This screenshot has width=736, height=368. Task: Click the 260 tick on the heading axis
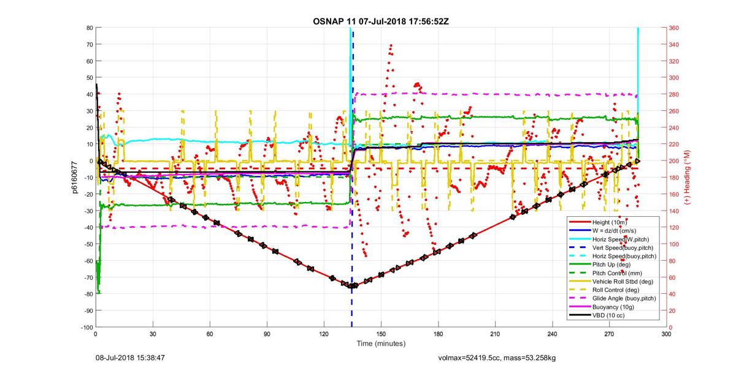(675, 111)
